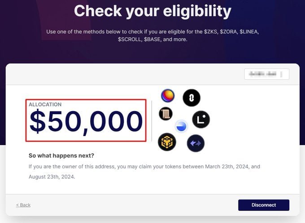Viewport: 305px width, 223px height.
Task: Click the Disconnect button
Action: point(264,205)
